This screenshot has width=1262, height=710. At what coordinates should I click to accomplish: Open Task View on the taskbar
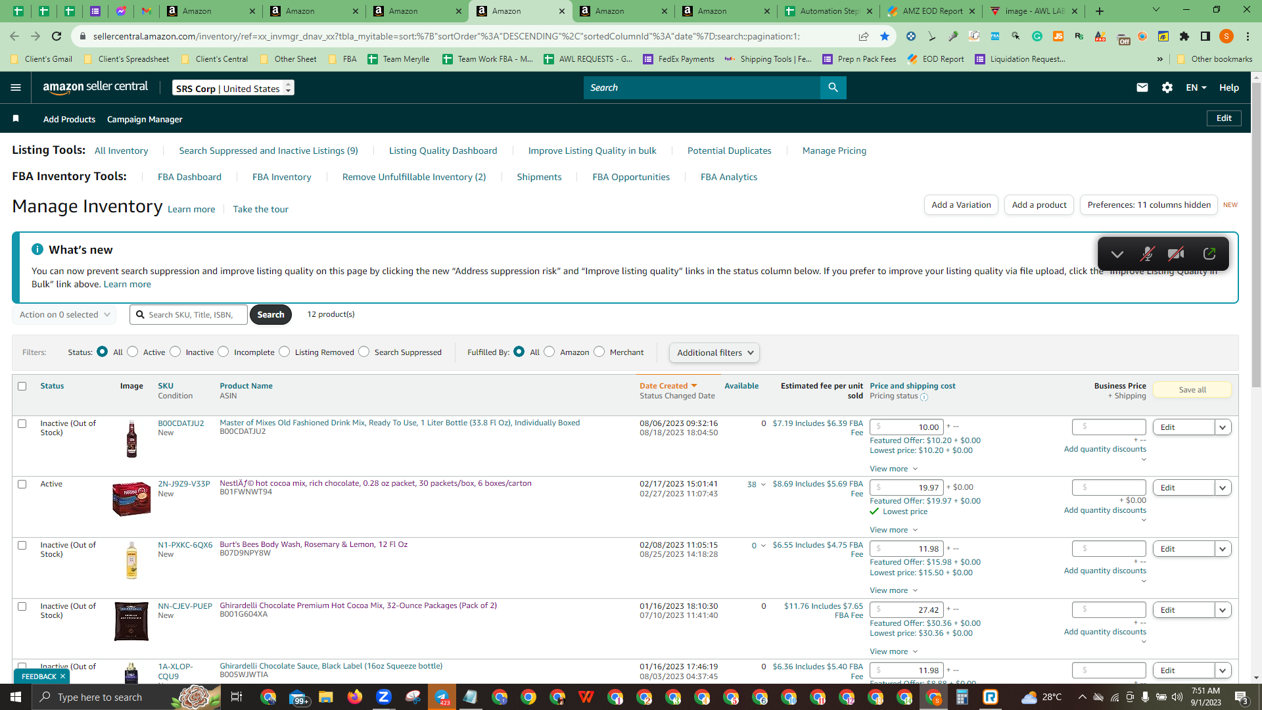pyautogui.click(x=237, y=697)
